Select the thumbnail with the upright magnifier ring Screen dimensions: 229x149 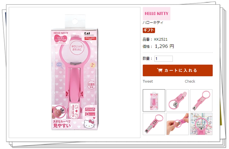(201, 100)
